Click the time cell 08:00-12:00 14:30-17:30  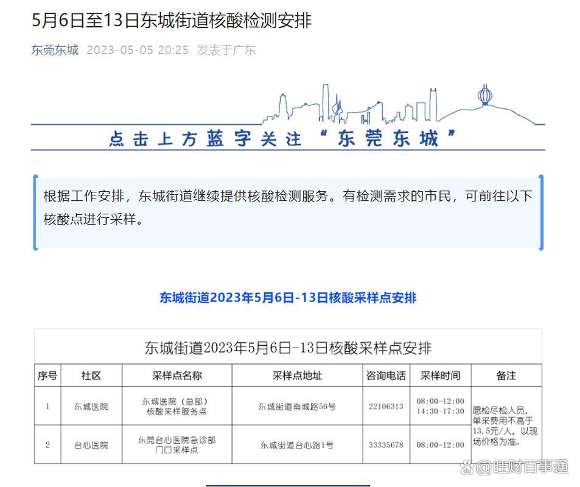pos(441,406)
